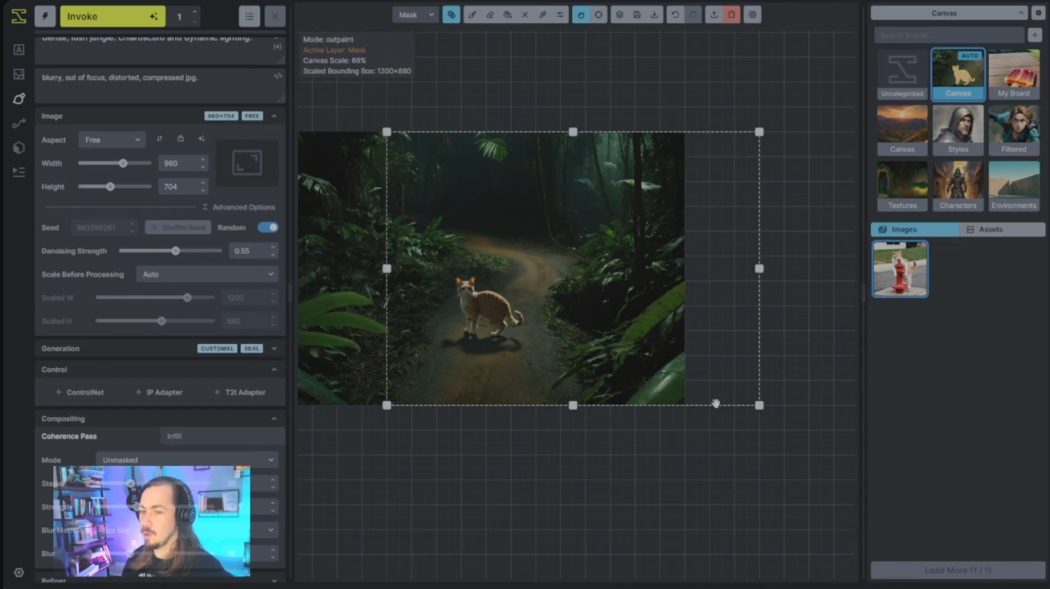
Task: Activate the Move hand tool
Action: [582, 14]
